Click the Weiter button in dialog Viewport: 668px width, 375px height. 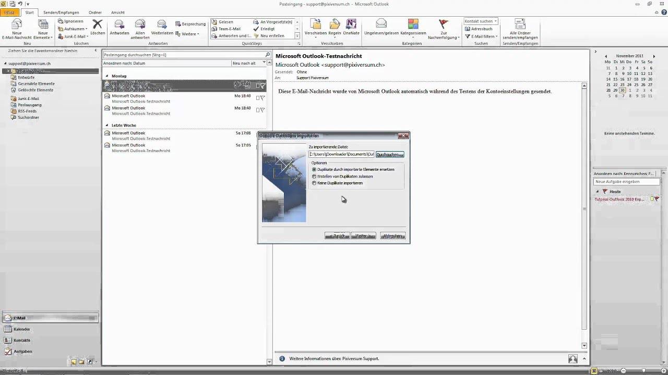363,236
